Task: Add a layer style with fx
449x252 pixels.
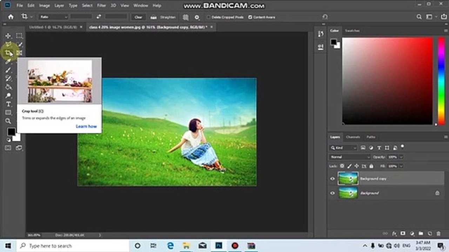Action: pyautogui.click(x=394, y=233)
